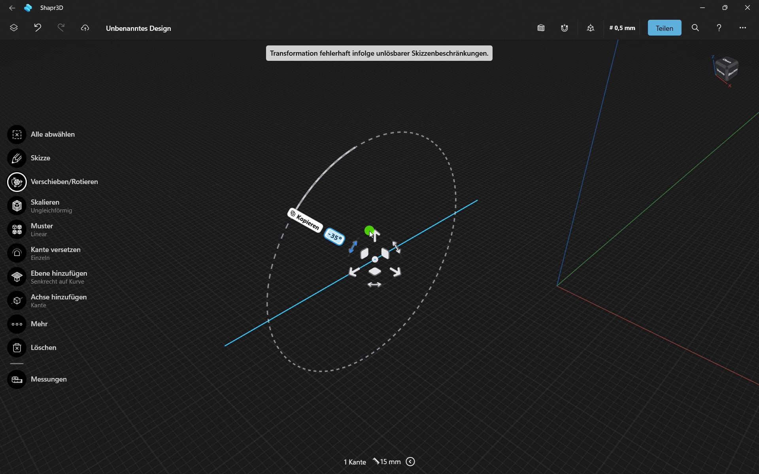Screen dimensions: 759x474
Task: Toggle the Kopieren option on gizmo
Action: pos(305,220)
